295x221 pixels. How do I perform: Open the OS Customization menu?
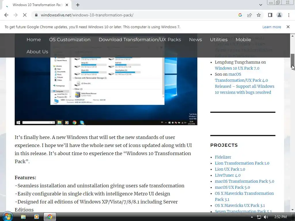coord(70,39)
